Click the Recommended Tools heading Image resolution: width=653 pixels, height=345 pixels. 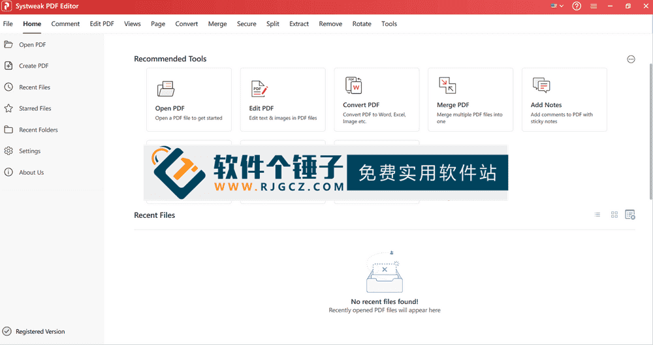170,59
